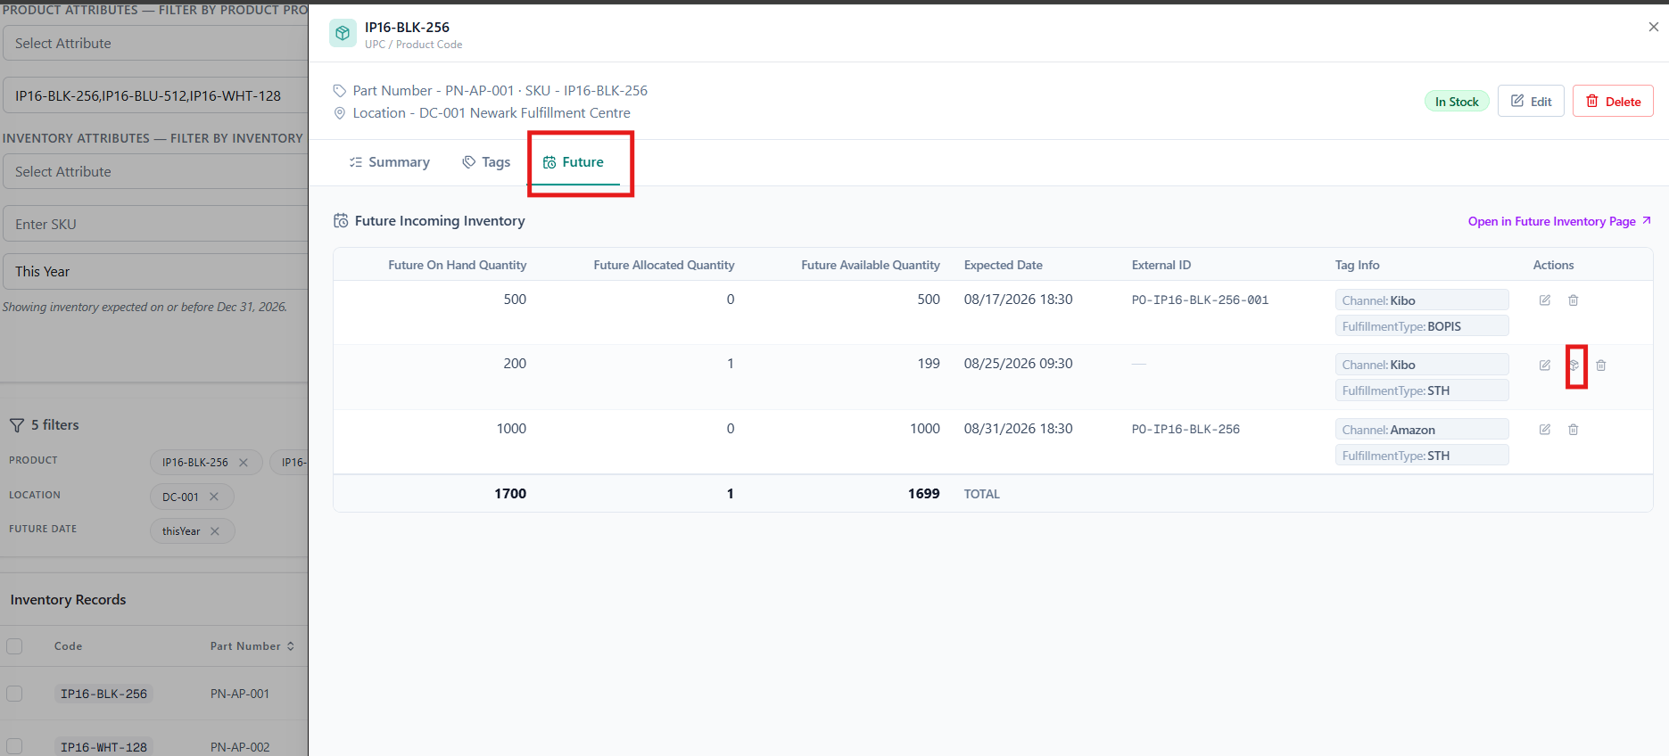Click the Future Incoming Inventory calendar icon
The height and width of the screenshot is (756, 1669).
(x=341, y=221)
